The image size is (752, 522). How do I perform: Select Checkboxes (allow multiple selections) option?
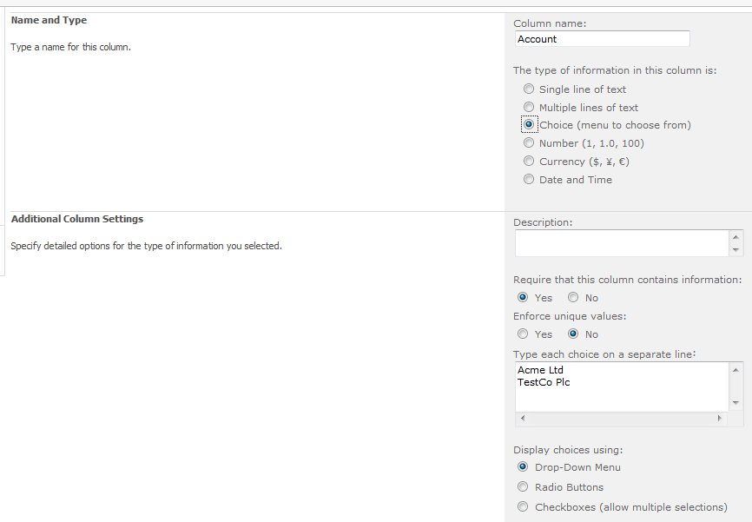point(523,507)
